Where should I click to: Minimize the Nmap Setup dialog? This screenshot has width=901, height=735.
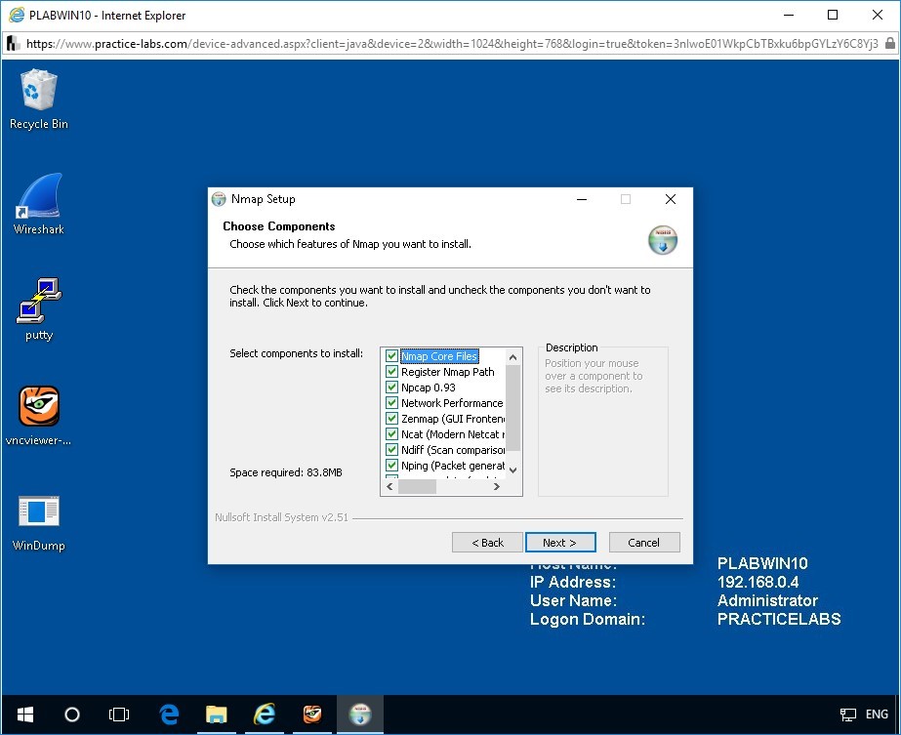click(x=582, y=199)
